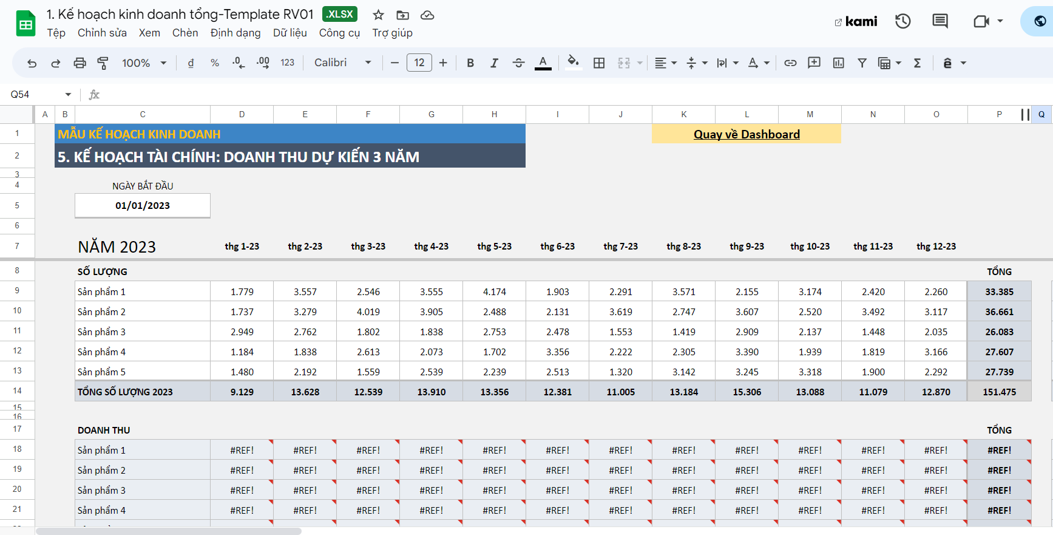This screenshot has width=1053, height=535.
Task: Open the functions sigma menu
Action: [917, 63]
